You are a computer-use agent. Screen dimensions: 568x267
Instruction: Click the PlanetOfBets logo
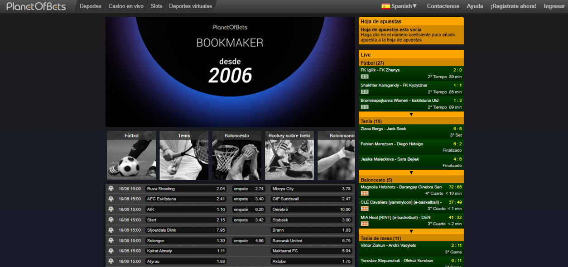(x=36, y=6)
